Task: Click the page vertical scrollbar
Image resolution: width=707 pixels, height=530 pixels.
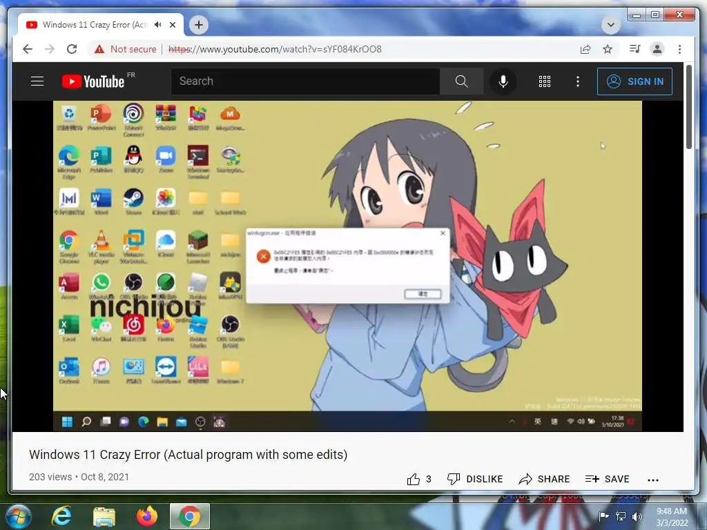Action: tap(688, 107)
